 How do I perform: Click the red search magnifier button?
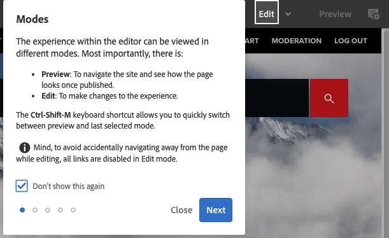pyautogui.click(x=329, y=98)
